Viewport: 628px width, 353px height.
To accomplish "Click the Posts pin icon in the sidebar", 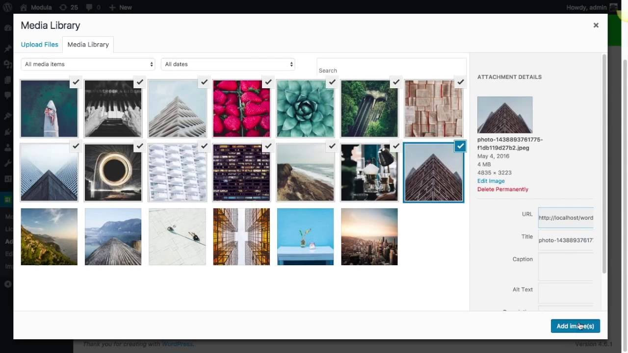I will coord(7,48).
